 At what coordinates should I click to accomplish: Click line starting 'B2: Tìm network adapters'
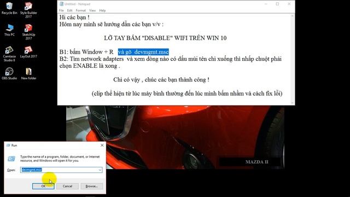(170, 59)
